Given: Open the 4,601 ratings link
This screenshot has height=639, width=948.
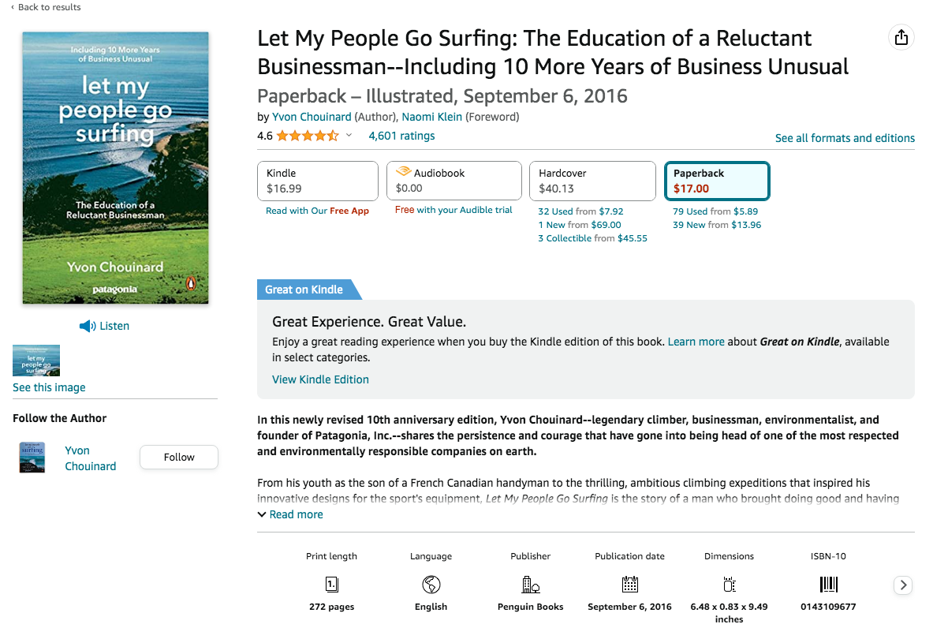Looking at the screenshot, I should tap(401, 135).
